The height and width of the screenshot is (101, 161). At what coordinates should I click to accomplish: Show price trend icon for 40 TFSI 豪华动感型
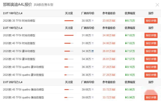coord(114,51)
